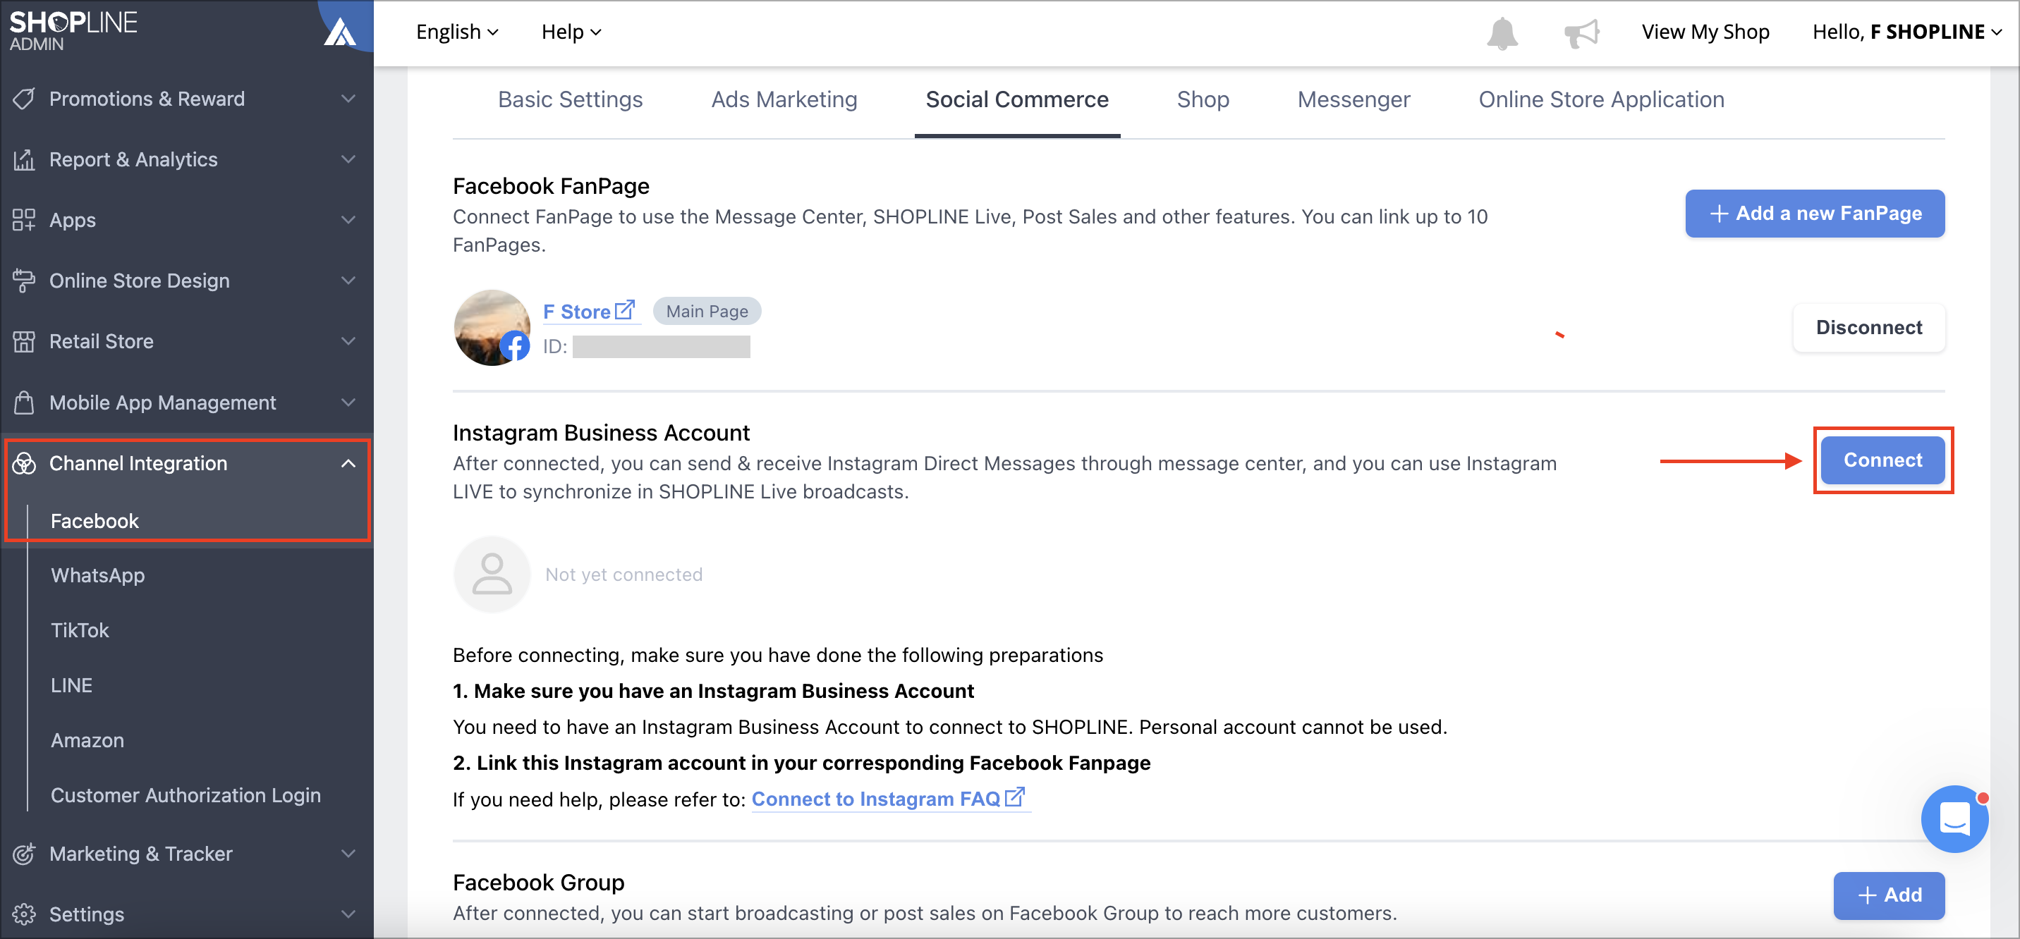Click the Channel Integration icon
The height and width of the screenshot is (939, 2020).
coord(24,463)
